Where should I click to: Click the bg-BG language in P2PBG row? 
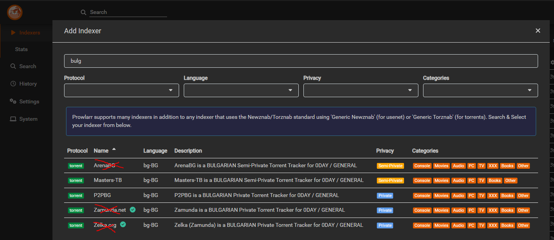(x=151, y=195)
